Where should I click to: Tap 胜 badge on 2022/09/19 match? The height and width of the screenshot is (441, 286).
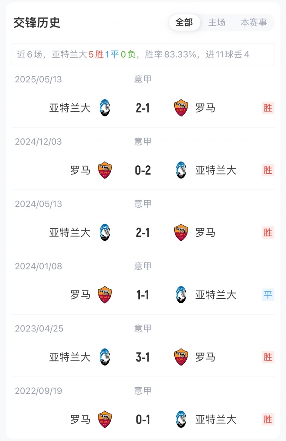pos(268,420)
